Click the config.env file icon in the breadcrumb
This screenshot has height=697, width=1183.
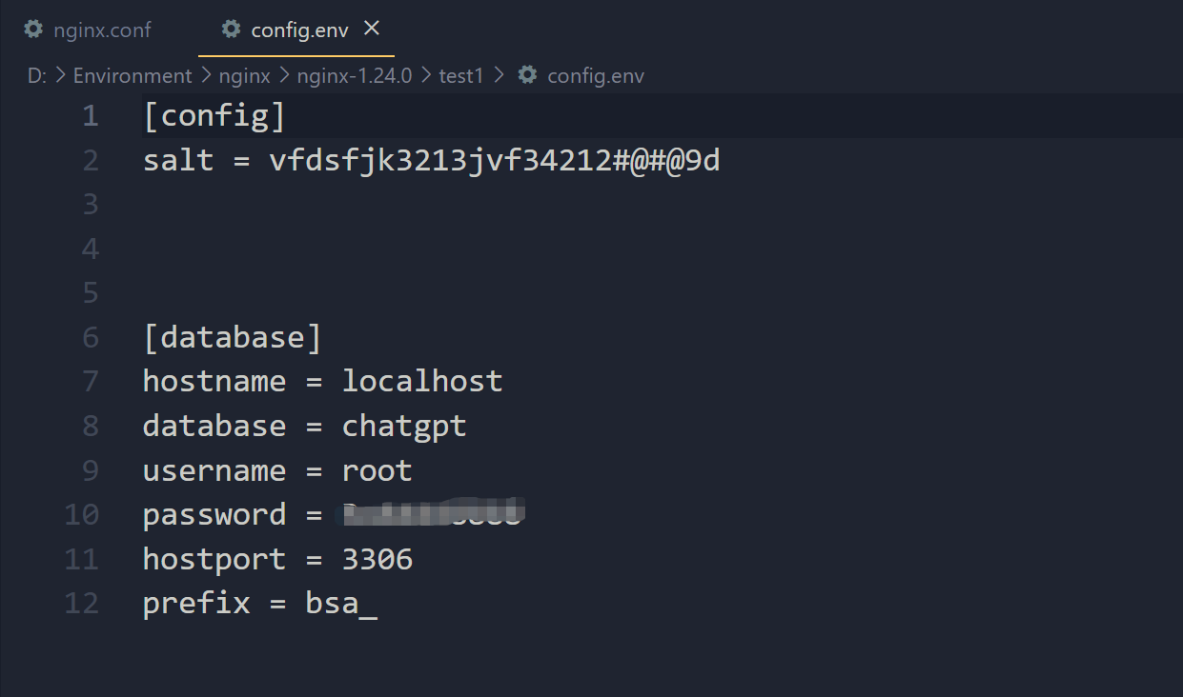click(526, 75)
